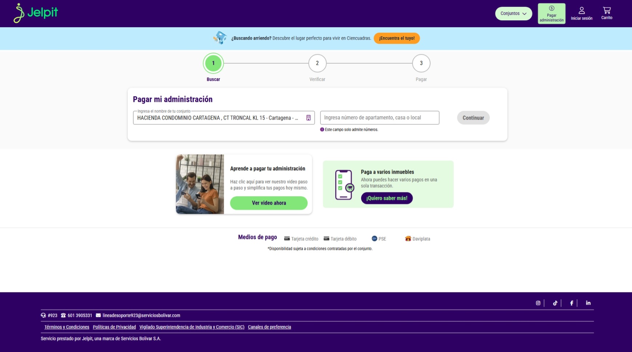632x352 pixels.
Task: Click phone checklist icon on multi-property card
Action: (x=344, y=185)
